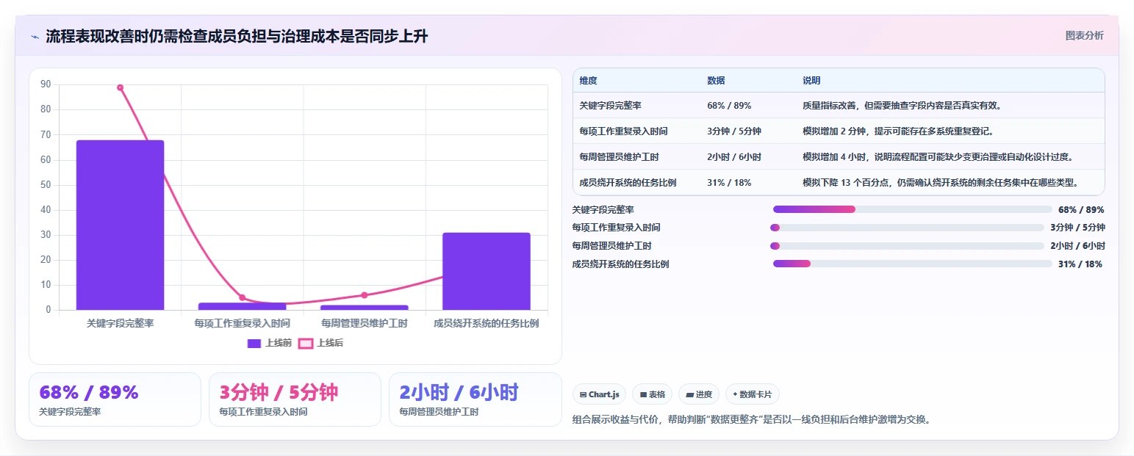
Task: Click progress value 3分钟 / 5分钟
Action: click(1077, 228)
